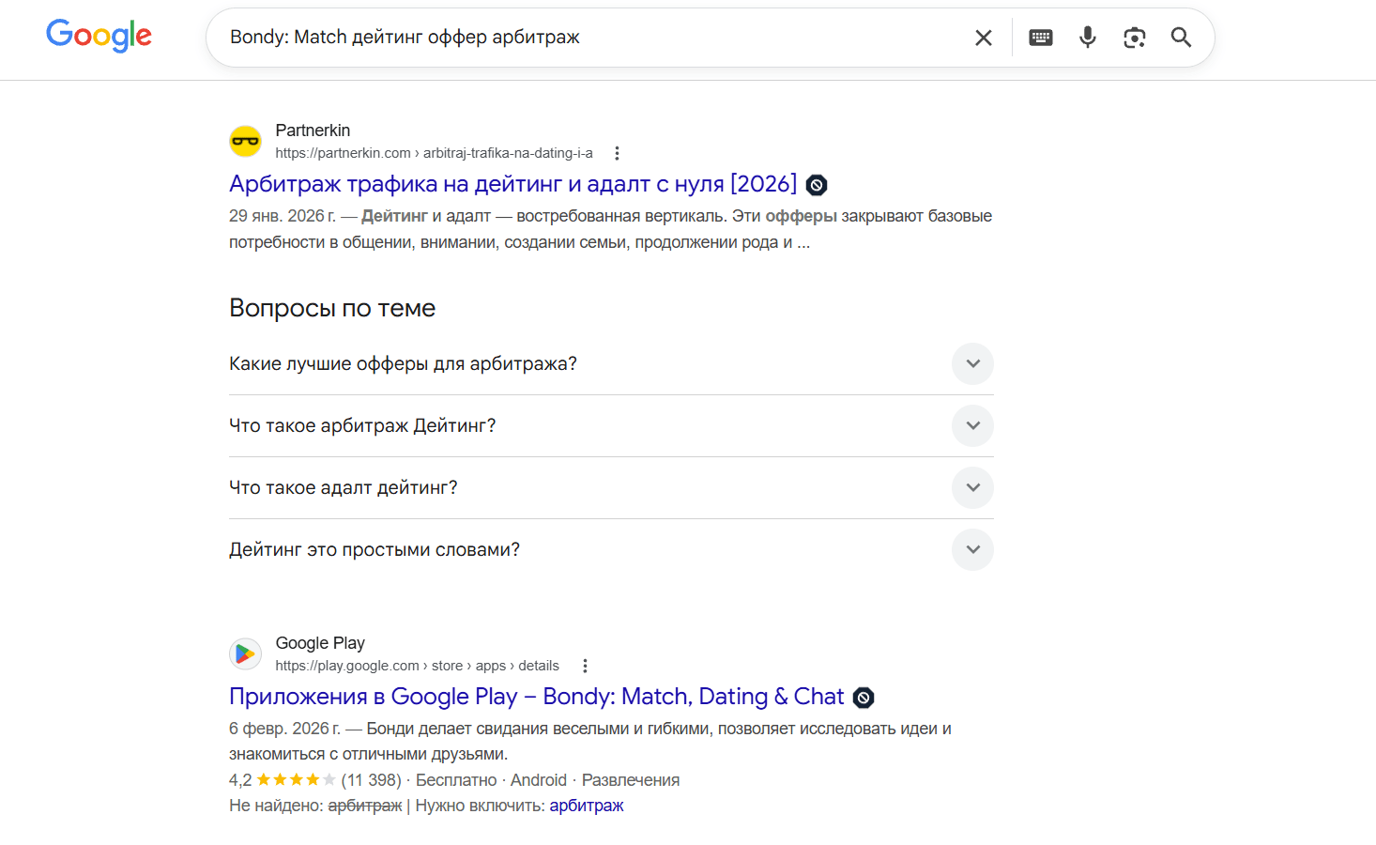Click blocked badge next to Partnerkin title
This screenshot has height=845, width=1376.
[817, 185]
